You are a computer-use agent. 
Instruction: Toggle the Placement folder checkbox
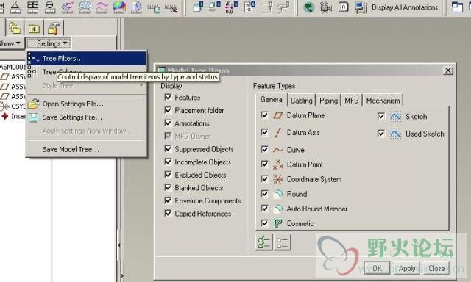pos(169,110)
